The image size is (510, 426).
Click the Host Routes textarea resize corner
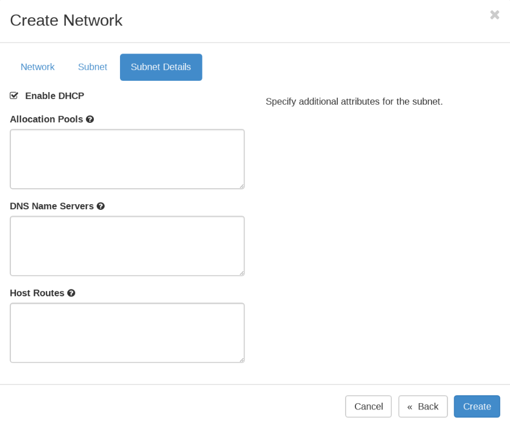point(242,360)
